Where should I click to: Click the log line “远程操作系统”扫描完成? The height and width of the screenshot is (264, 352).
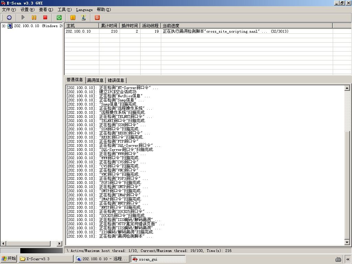[x=106, y=112]
